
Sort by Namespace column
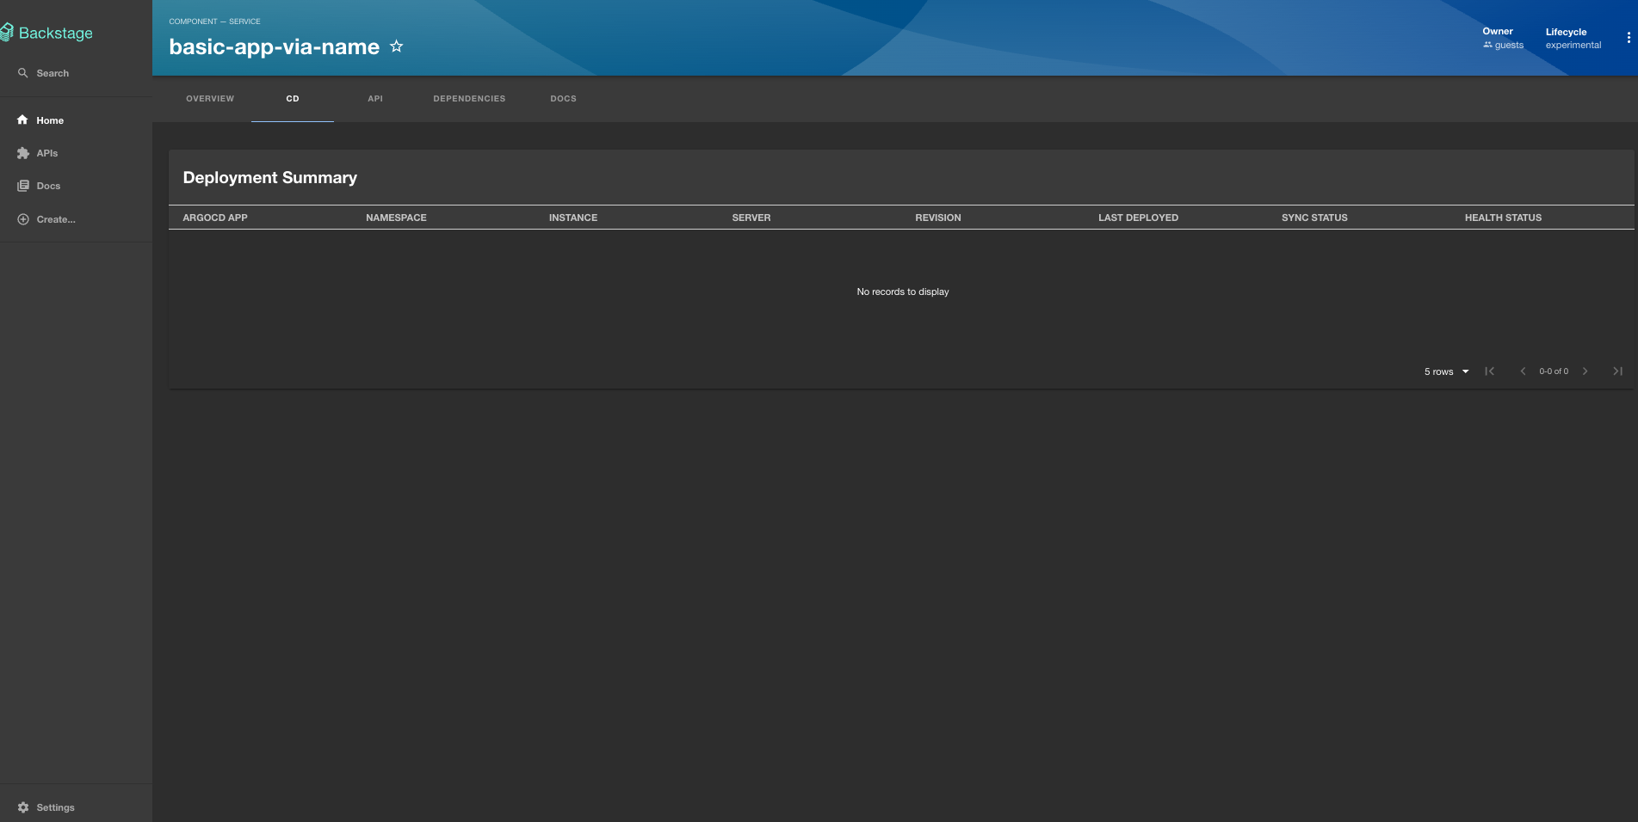pos(396,218)
